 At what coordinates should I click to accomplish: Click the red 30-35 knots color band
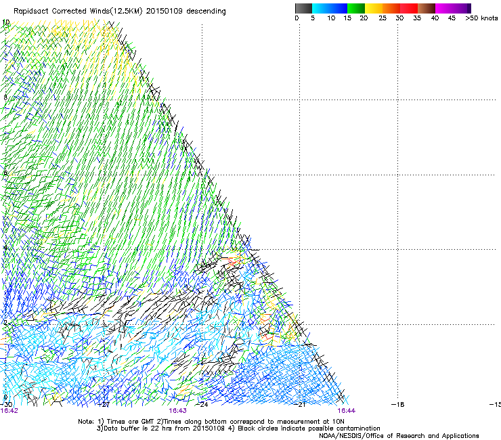coord(409,8)
